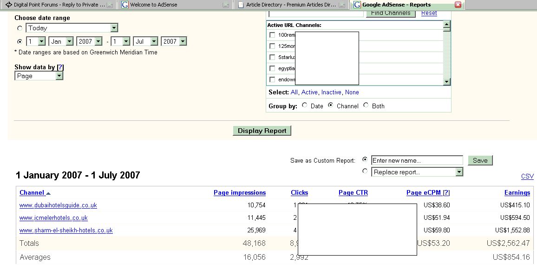
Task: Sort by Earnings column header
Action: click(517, 192)
